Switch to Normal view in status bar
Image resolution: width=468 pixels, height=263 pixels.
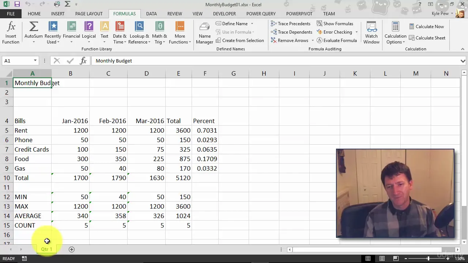coord(368,259)
